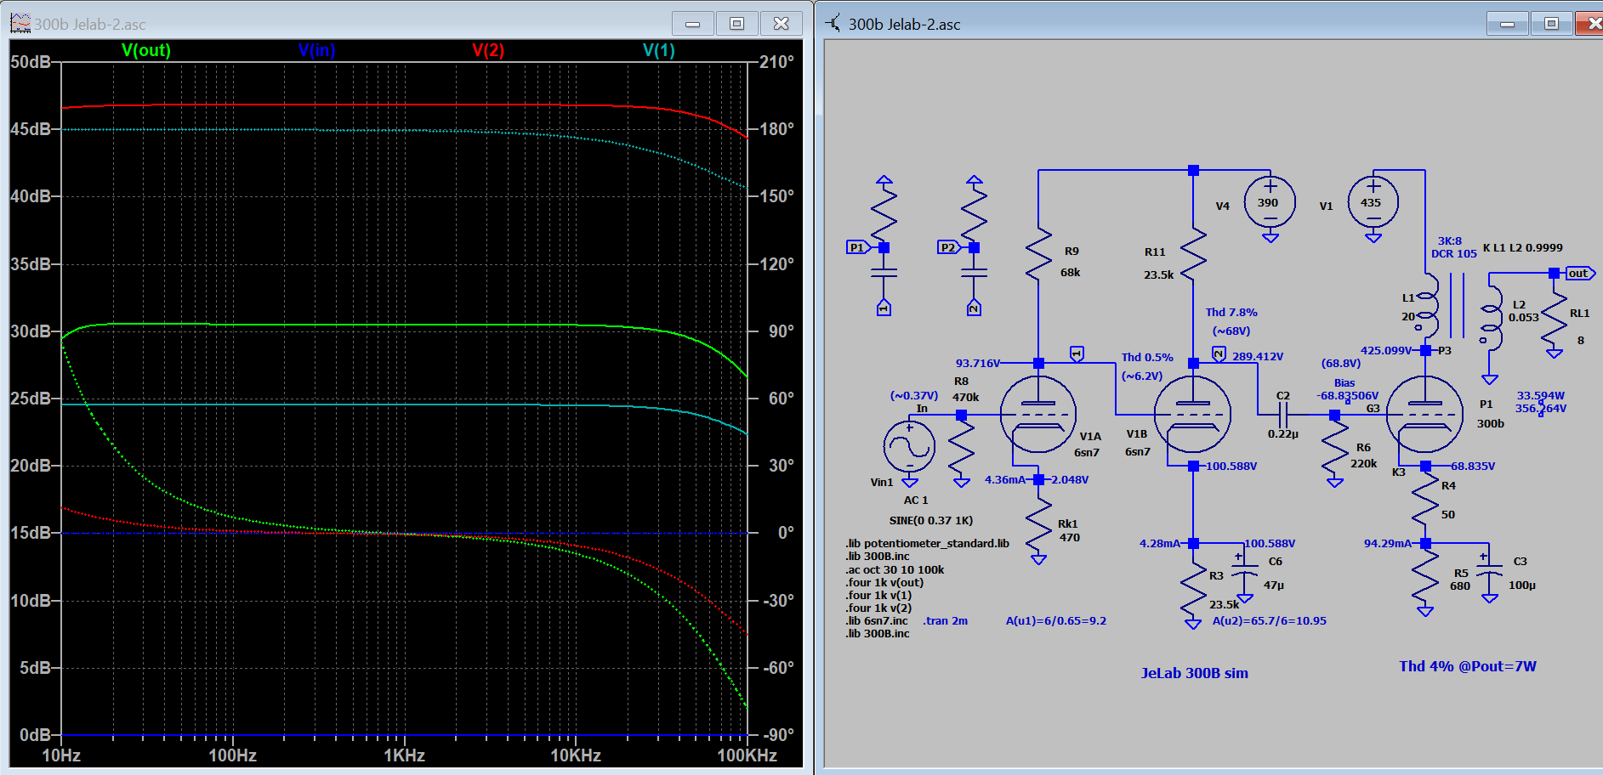Select resistor R3 23.5k
Screen dimensions: 1603x775
[1193, 589]
